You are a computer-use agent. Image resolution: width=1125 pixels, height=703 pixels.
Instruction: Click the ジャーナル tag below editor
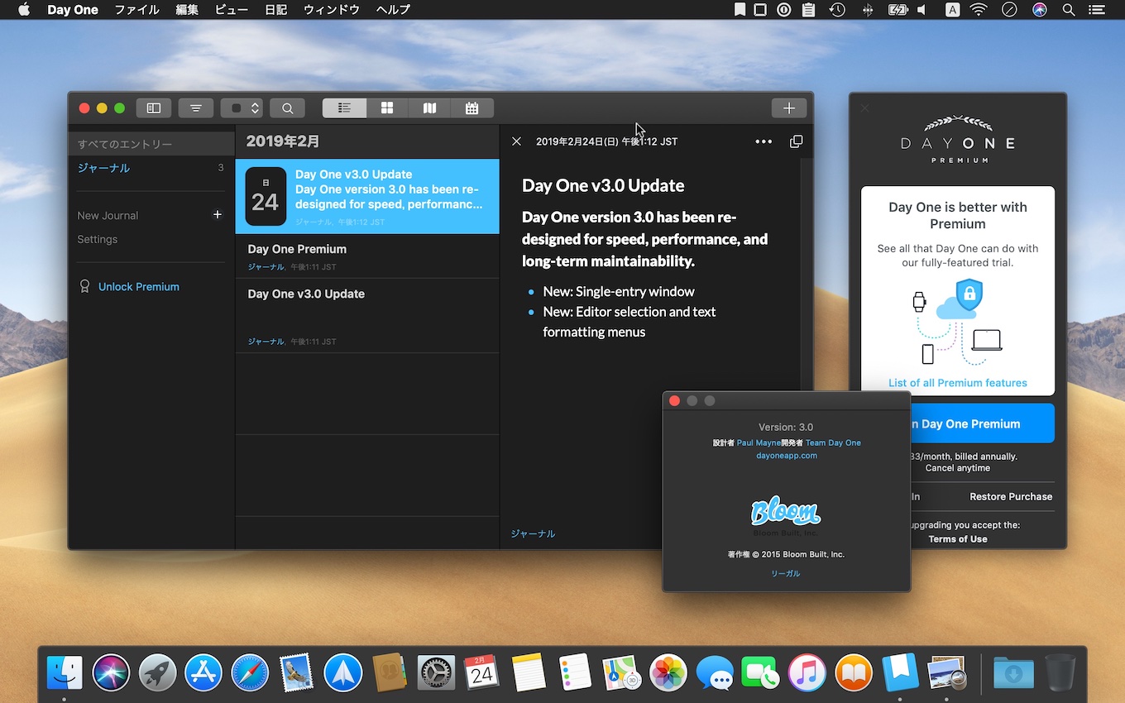(534, 533)
